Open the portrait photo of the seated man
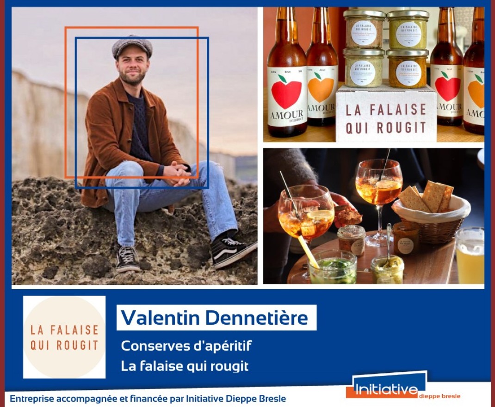This screenshot has height=407, width=495. (135, 146)
